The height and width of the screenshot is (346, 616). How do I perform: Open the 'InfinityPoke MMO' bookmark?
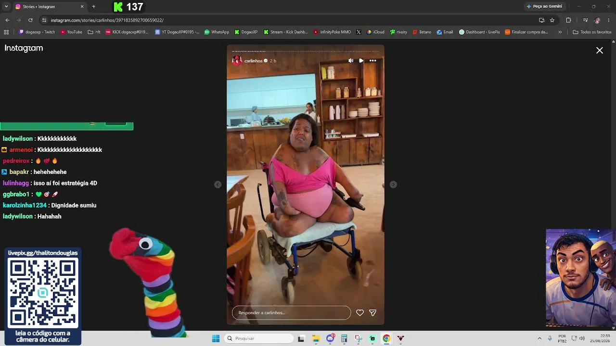pyautogui.click(x=332, y=32)
